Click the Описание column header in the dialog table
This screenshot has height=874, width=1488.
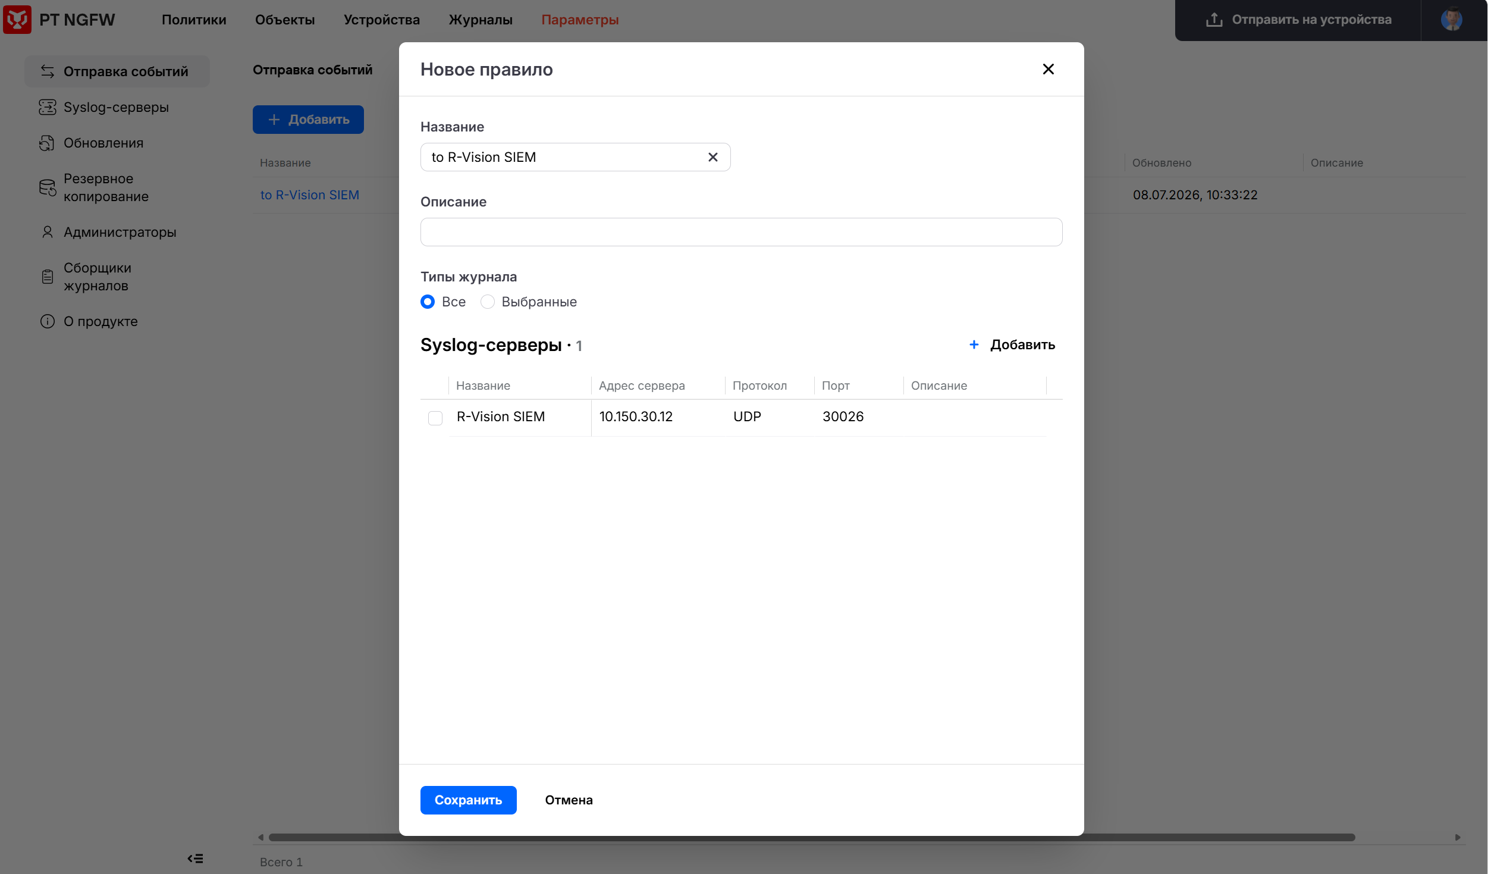click(939, 386)
